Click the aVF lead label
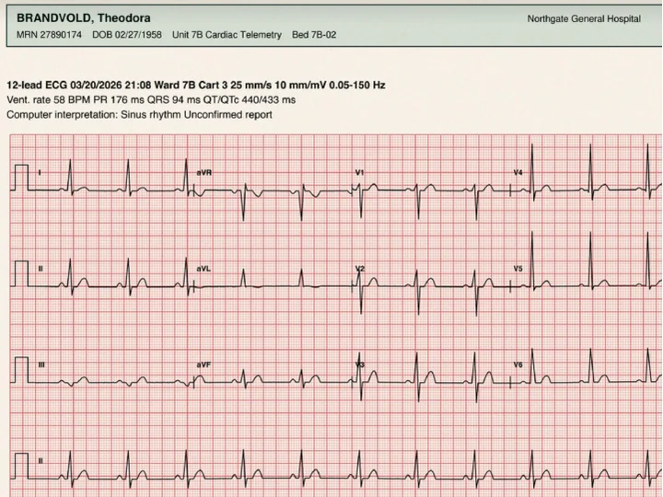The height and width of the screenshot is (497, 663). click(x=204, y=364)
